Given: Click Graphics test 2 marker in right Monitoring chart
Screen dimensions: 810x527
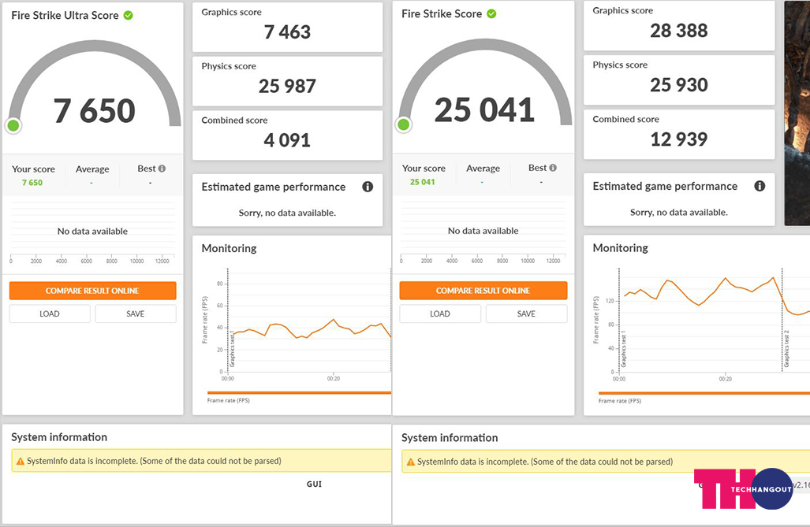Looking at the screenshot, I should point(787,349).
